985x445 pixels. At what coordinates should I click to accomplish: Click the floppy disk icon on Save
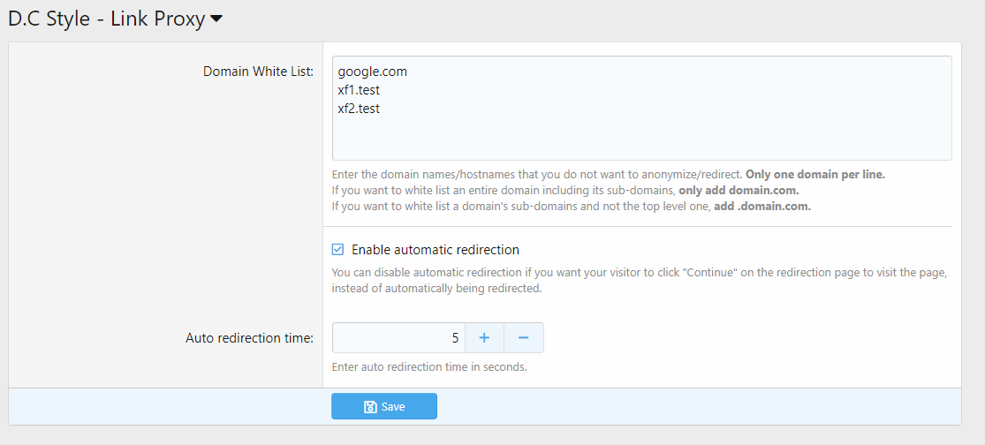pos(370,407)
